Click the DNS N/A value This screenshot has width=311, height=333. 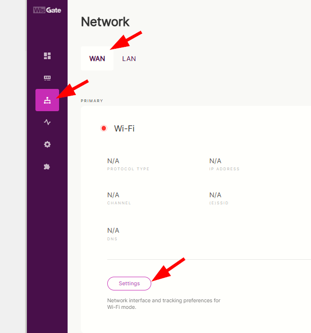click(113, 231)
